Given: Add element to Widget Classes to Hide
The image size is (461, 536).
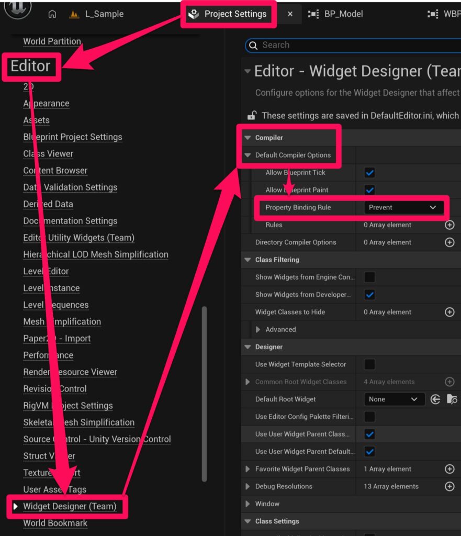Looking at the screenshot, I should point(449,312).
